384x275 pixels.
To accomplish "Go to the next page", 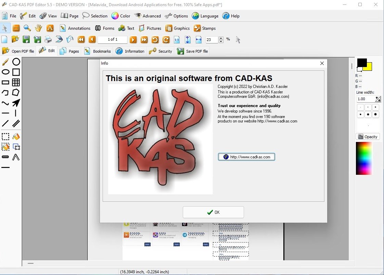I will pos(133,39).
